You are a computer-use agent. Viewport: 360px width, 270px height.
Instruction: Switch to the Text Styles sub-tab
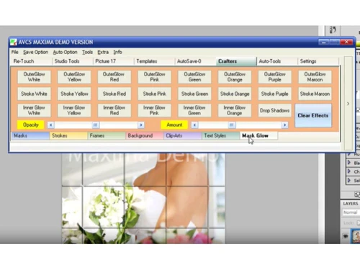tap(220, 135)
